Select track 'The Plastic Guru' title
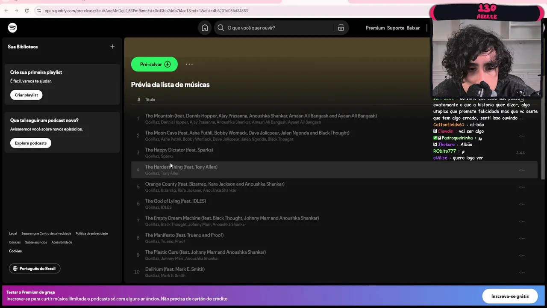 coord(205,252)
